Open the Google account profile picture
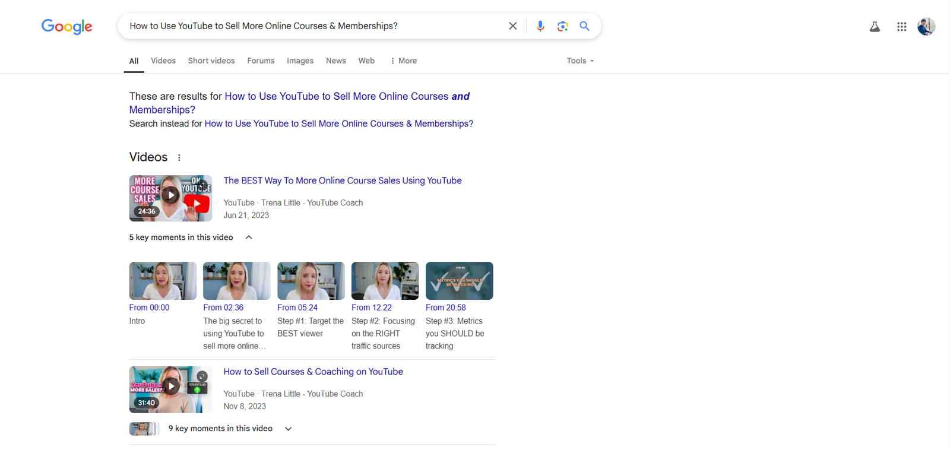950x450 pixels. [926, 27]
